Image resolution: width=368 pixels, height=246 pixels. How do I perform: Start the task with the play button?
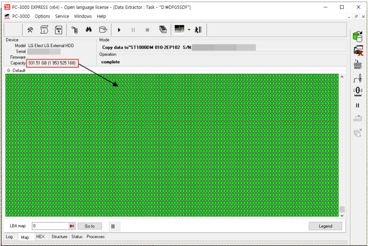119,30
